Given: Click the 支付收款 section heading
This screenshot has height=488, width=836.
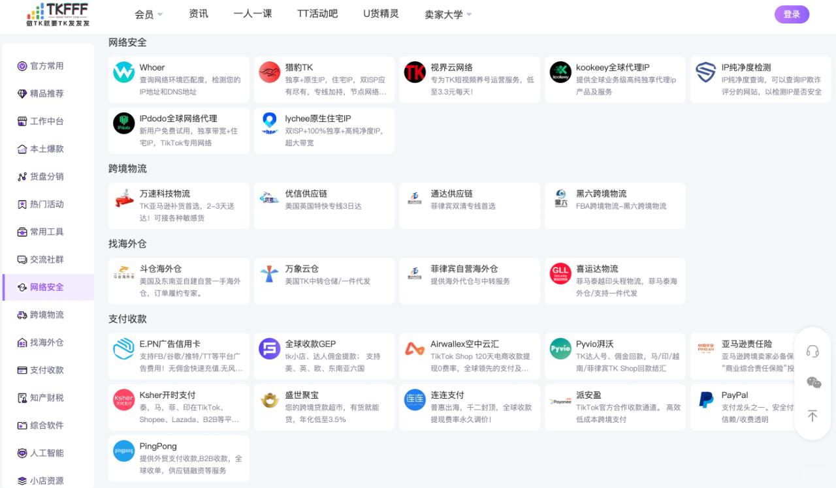Looking at the screenshot, I should (127, 319).
